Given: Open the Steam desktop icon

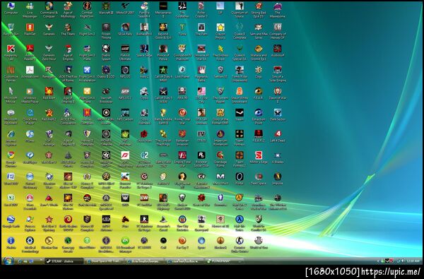Looking at the screenshot, I should click(240, 115).
